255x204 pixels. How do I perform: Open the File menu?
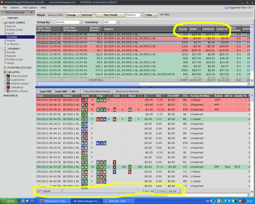(x=5, y=8)
